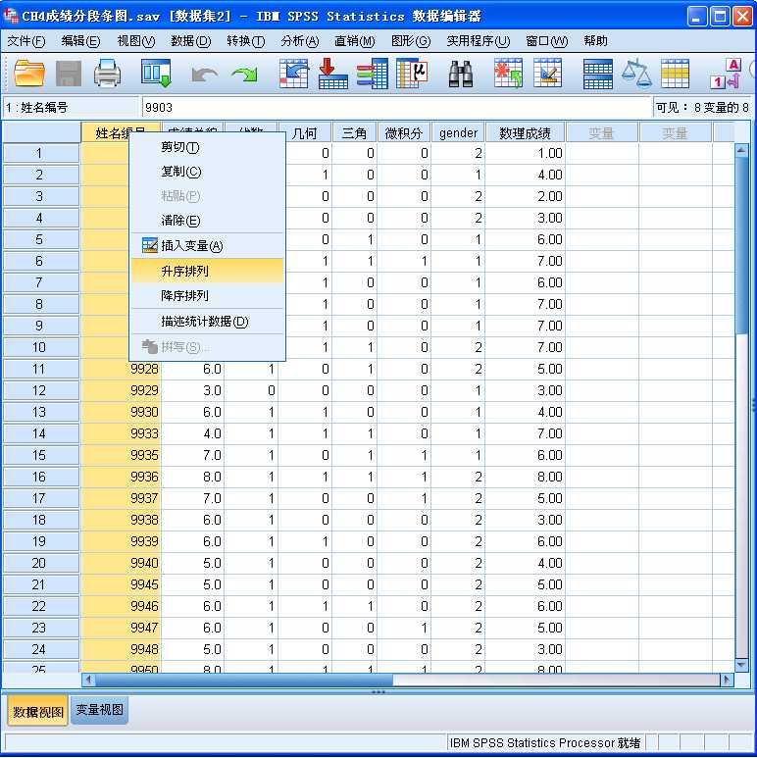This screenshot has height=758, width=757.
Task: Click the Insert variable toolbar icon
Action: coord(547,74)
